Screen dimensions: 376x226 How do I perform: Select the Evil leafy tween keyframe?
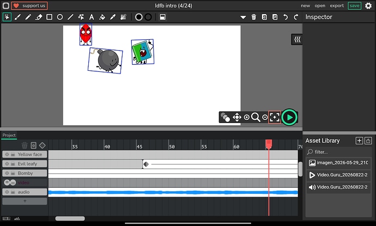pos(146,164)
